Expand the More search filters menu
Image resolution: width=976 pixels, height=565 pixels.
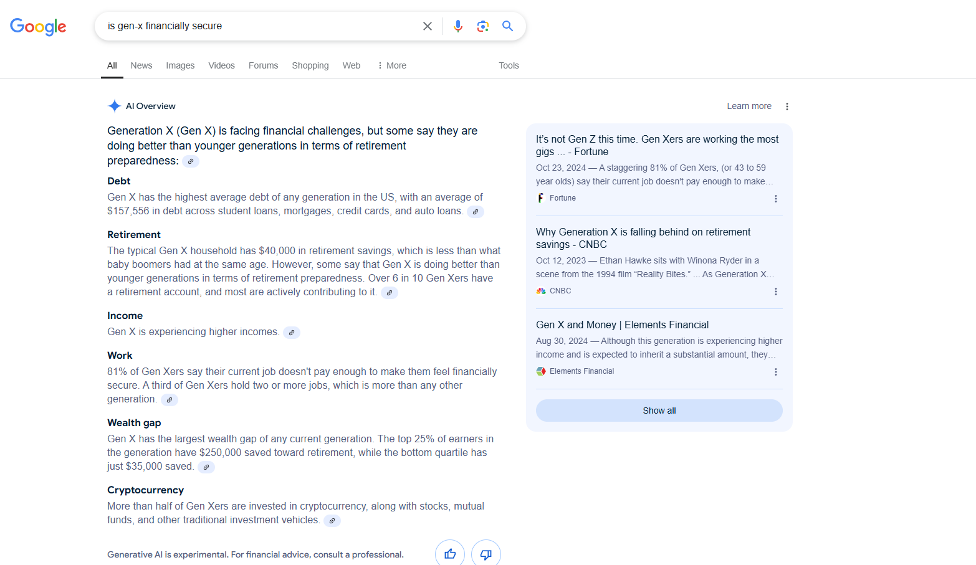click(391, 65)
